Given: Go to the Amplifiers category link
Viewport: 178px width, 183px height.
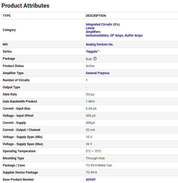Looking at the screenshot, I should (x=93, y=32).
